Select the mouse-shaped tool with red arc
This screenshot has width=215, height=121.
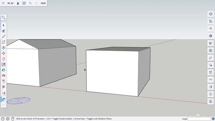click(4, 81)
